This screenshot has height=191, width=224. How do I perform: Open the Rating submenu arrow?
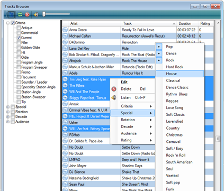coord(151,140)
